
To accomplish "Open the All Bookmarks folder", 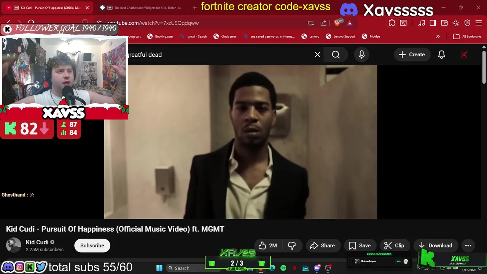I will pyautogui.click(x=467, y=37).
